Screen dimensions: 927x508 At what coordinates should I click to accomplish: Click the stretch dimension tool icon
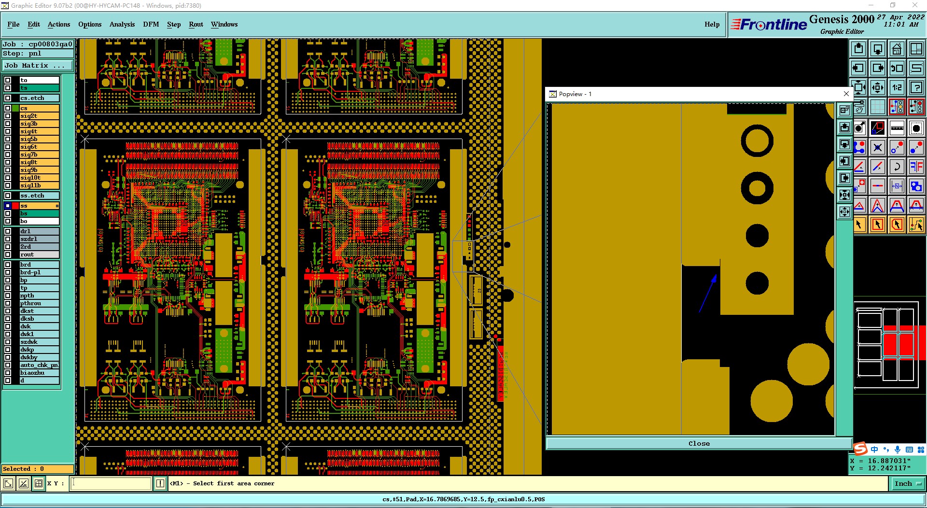[897, 186]
